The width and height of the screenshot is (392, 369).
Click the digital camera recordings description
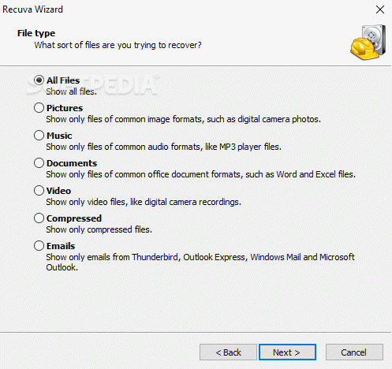click(144, 202)
